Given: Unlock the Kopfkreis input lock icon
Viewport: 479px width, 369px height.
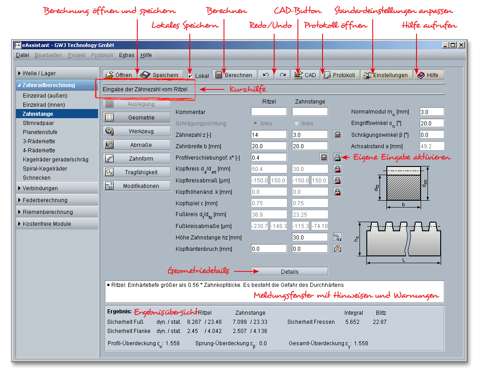Looking at the screenshot, I should [x=337, y=169].
